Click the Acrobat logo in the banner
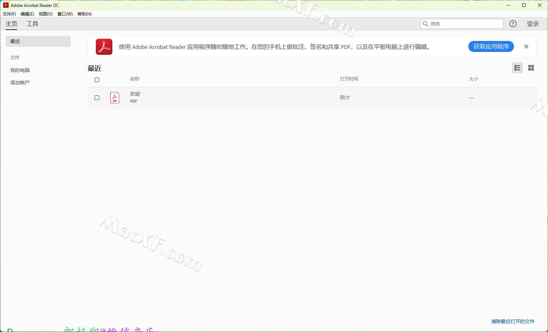Screen dimensions: 548x332 104,47
